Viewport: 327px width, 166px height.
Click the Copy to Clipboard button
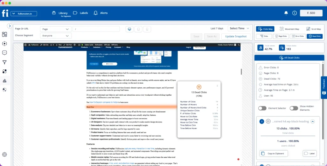pos(274,154)
